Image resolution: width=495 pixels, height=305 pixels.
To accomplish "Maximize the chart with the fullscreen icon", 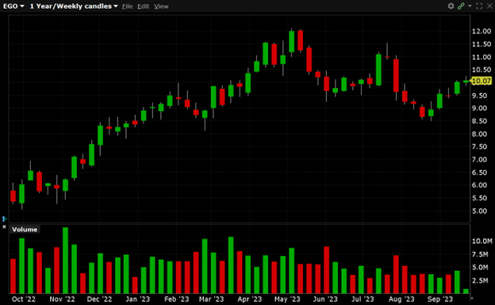I will click(x=479, y=6).
